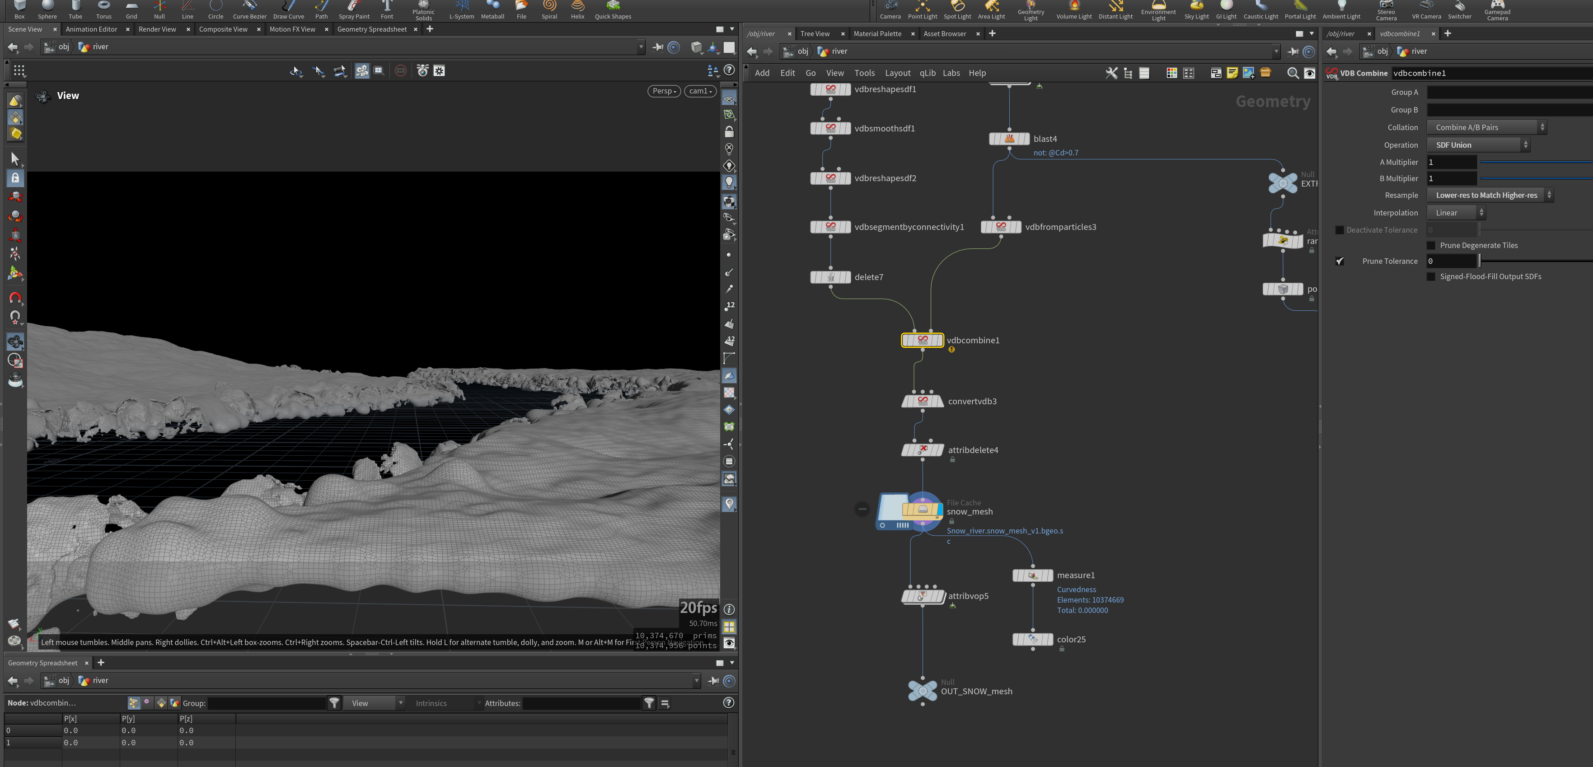Open the Composite View tab
The image size is (1593, 767).
[x=223, y=29]
